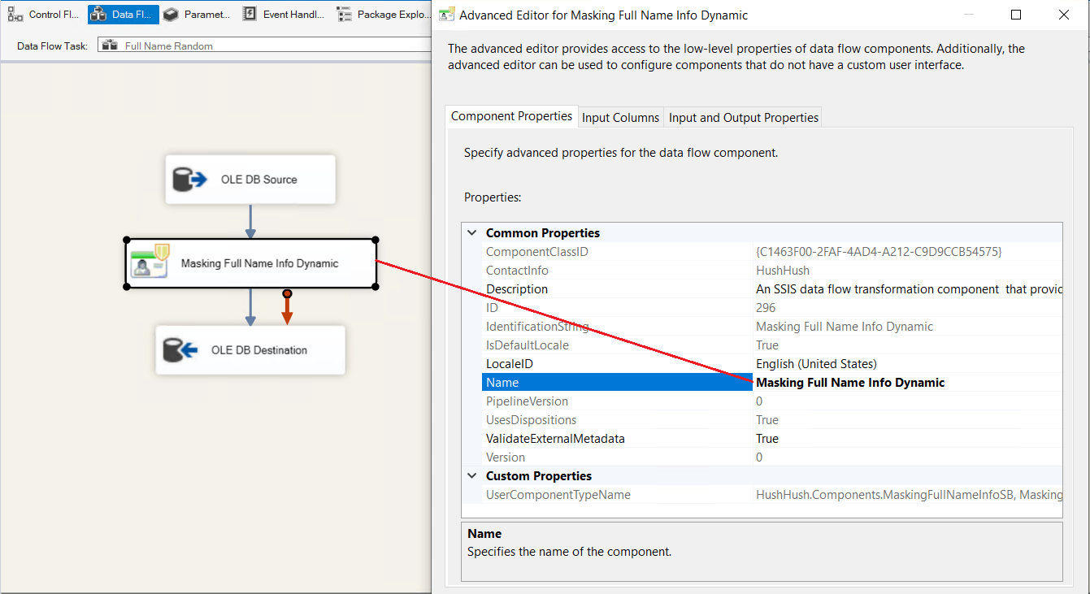
Task: Switch to the Input Columns tab
Action: 620,118
